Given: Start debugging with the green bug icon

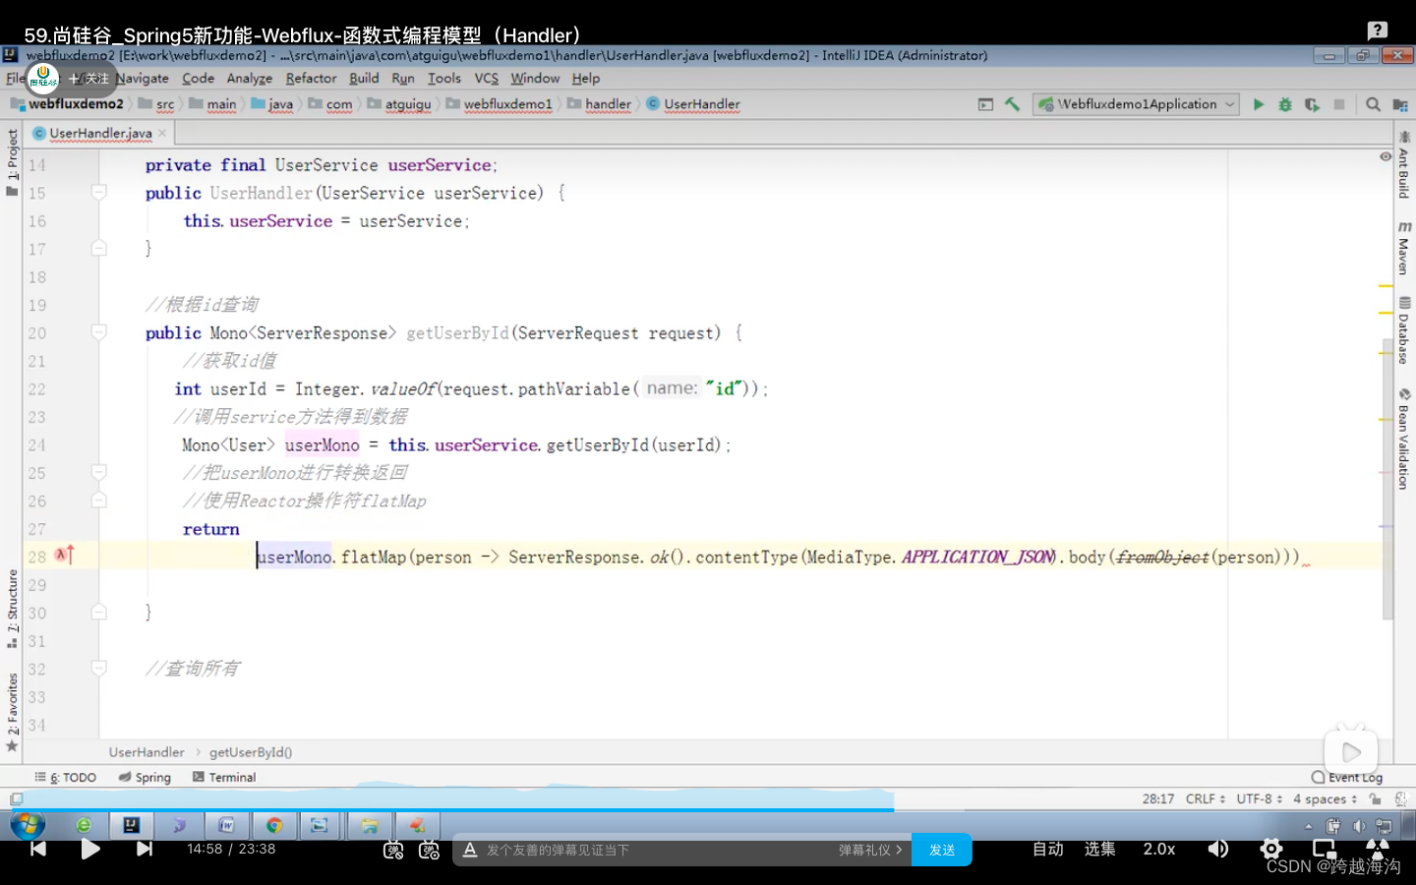Looking at the screenshot, I should click(1285, 104).
